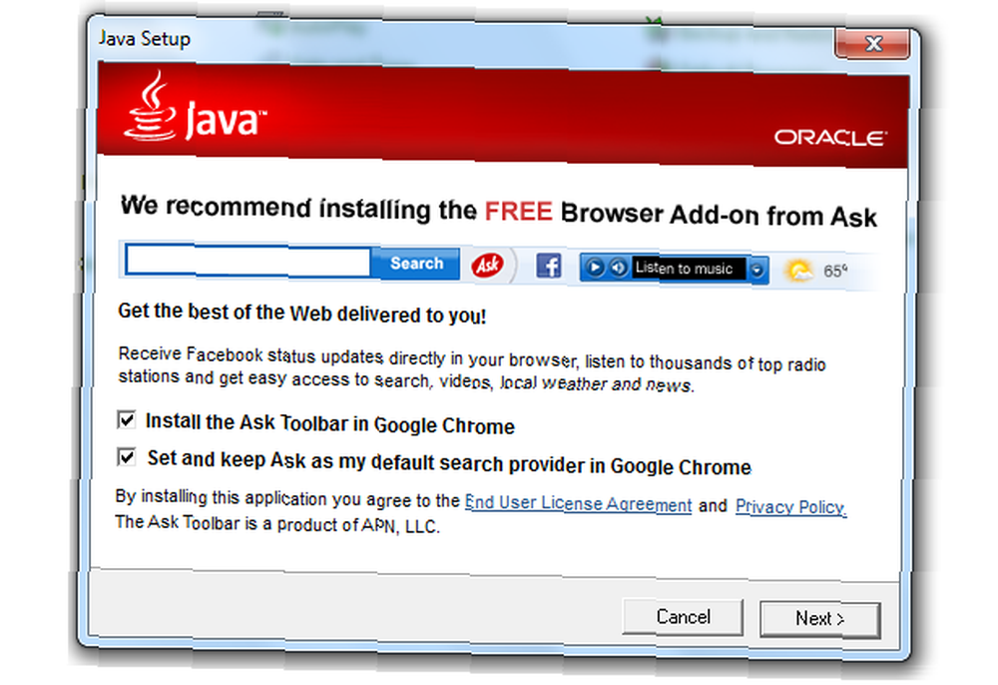Expand the Listen to music dropdown arrow
This screenshot has width=998, height=685.
point(756,270)
